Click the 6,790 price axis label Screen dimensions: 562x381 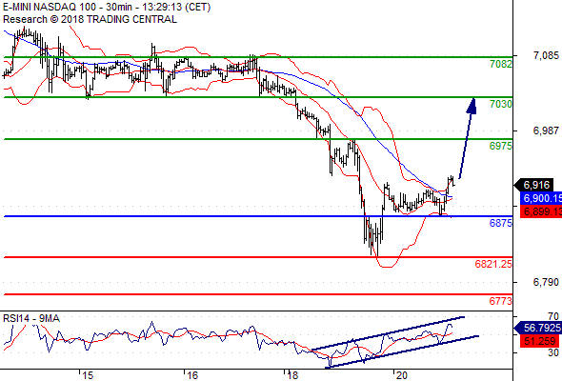(x=546, y=282)
